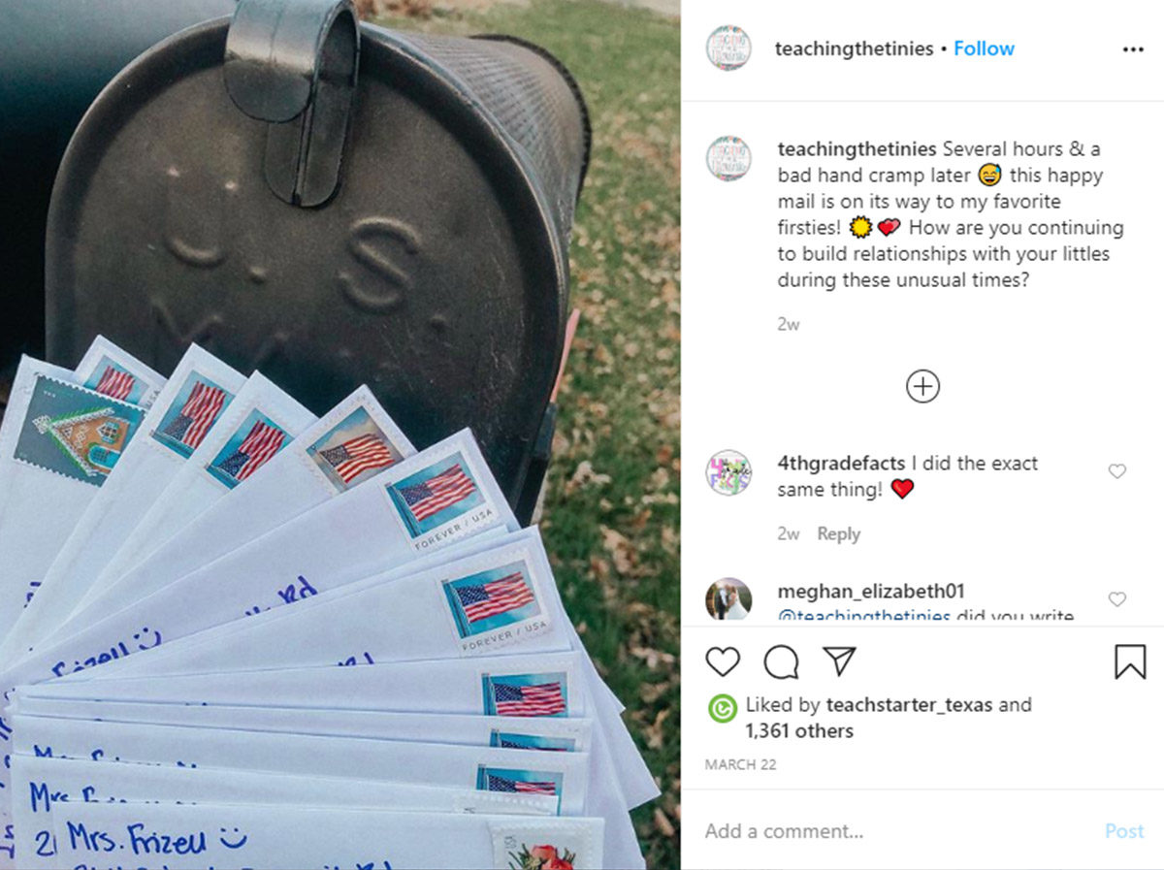Screen dimensions: 1164x870
Task: View the list of 1,361 others who liked
Action: tap(799, 731)
